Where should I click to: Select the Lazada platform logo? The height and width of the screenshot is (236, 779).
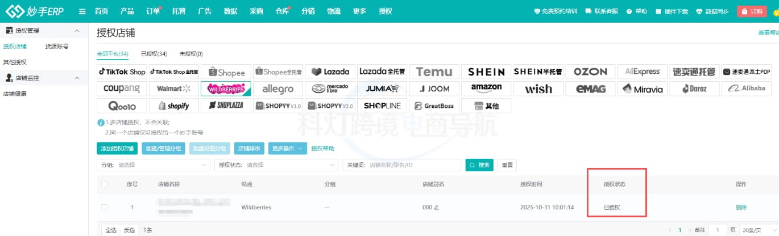pyautogui.click(x=330, y=72)
